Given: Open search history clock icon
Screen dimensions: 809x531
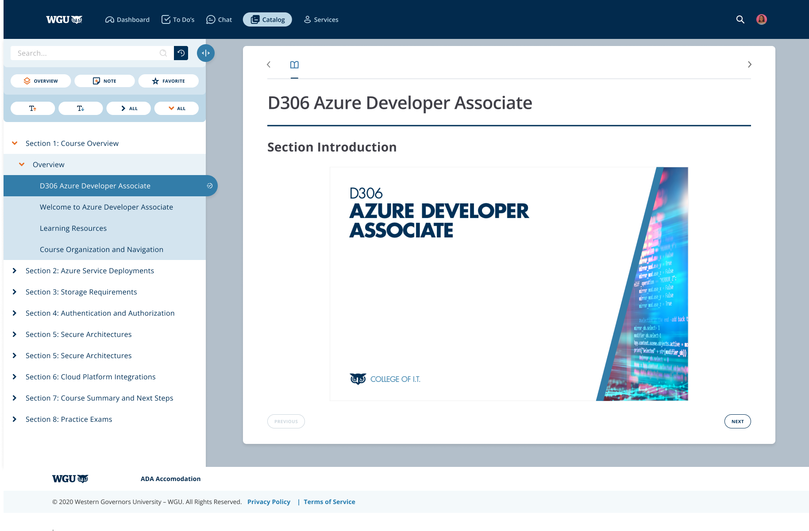Looking at the screenshot, I should 181,53.
